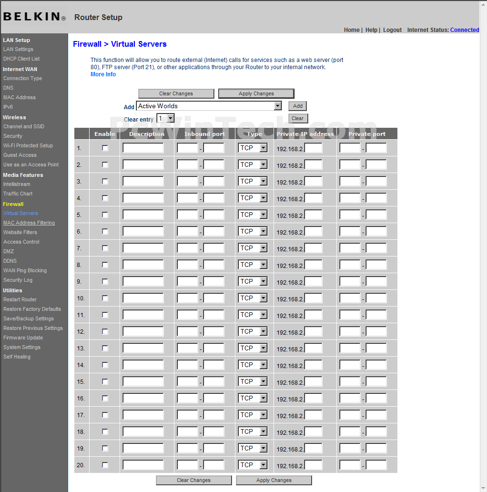Open the Type dropdown in row 17

click(253, 415)
